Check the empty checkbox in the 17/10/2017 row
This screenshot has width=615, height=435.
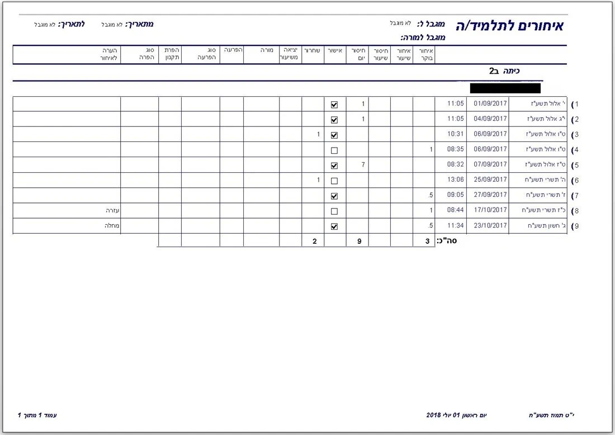tap(334, 211)
